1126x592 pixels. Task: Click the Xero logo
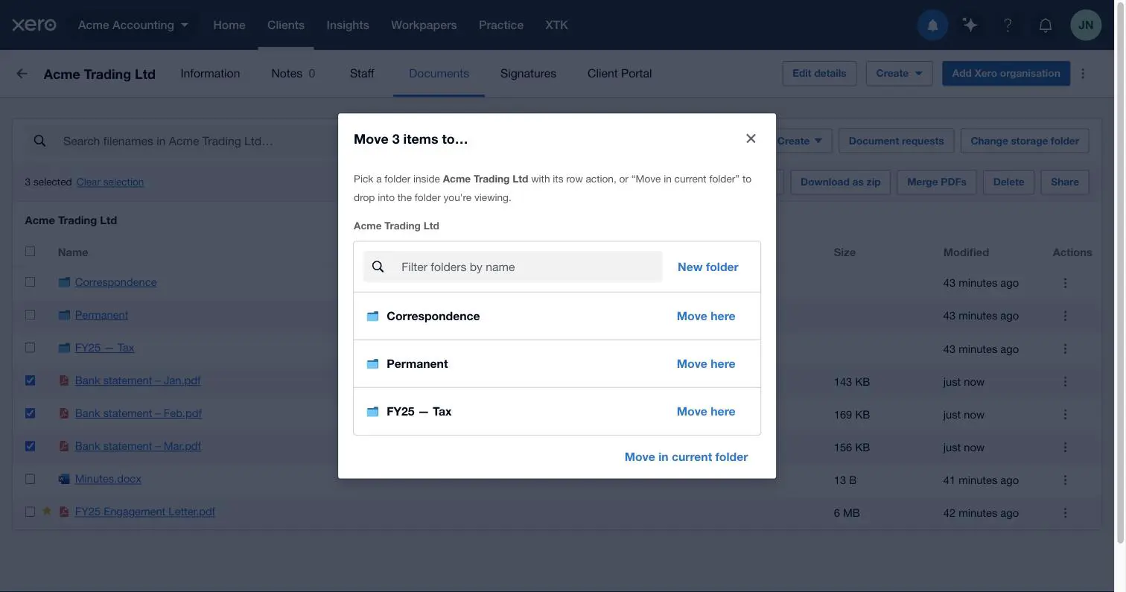(x=34, y=25)
